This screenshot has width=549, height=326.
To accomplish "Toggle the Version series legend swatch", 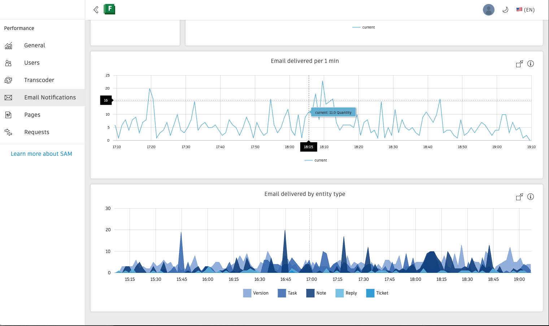I will tap(247, 293).
